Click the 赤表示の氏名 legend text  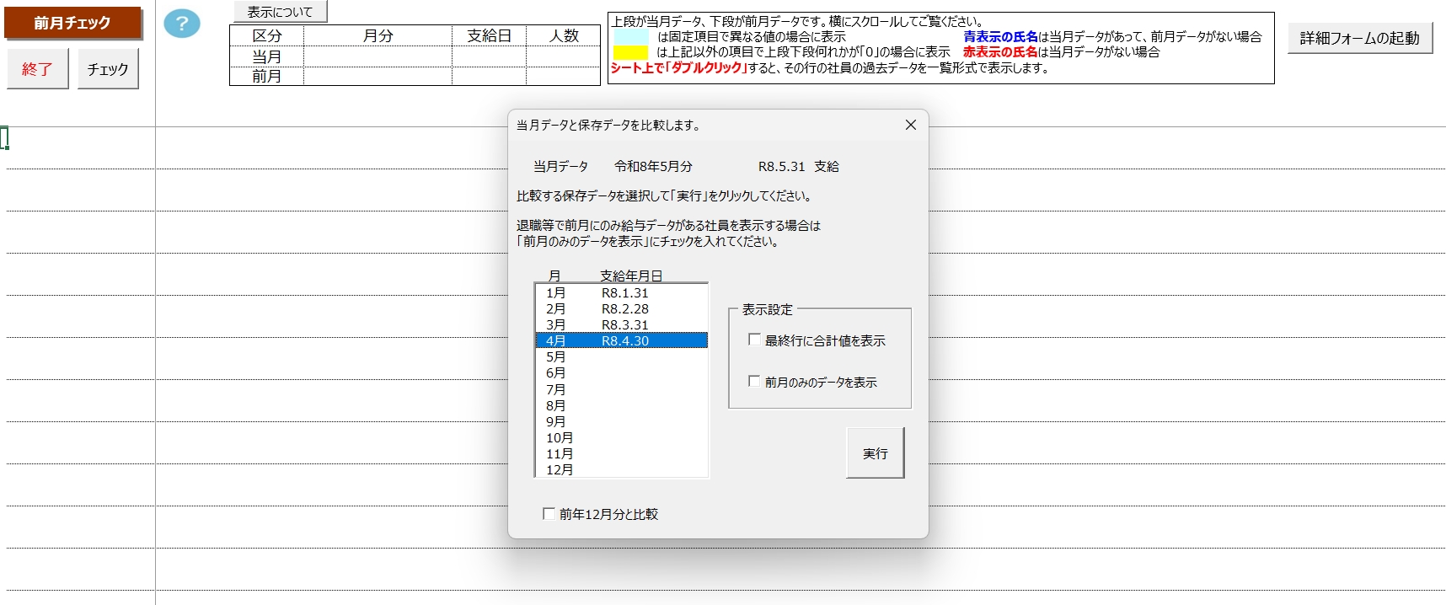(1000, 52)
